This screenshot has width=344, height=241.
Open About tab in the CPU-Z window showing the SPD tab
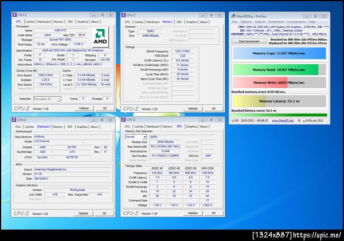point(204,127)
